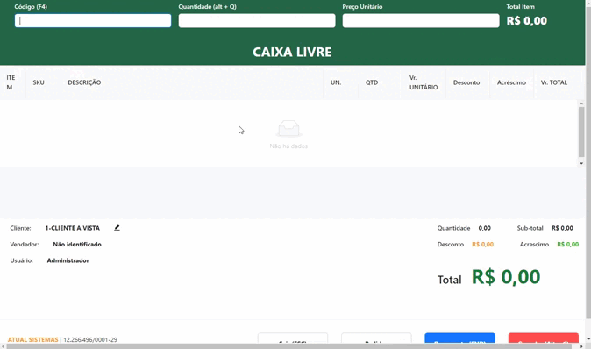Click the page's bottom-right scroll-down arrow
The height and width of the screenshot is (349, 591).
588,339
